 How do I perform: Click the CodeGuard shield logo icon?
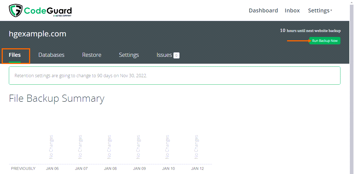(15, 11)
